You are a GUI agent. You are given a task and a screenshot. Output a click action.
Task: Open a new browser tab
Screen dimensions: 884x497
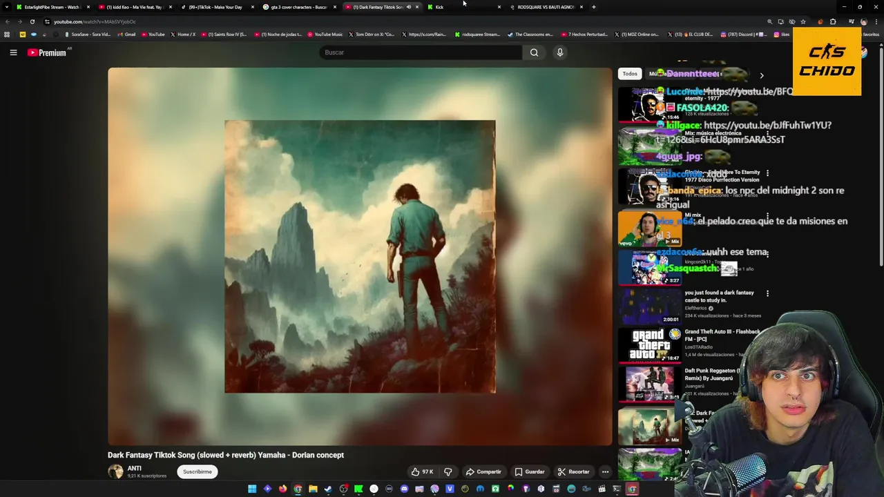pyautogui.click(x=594, y=7)
